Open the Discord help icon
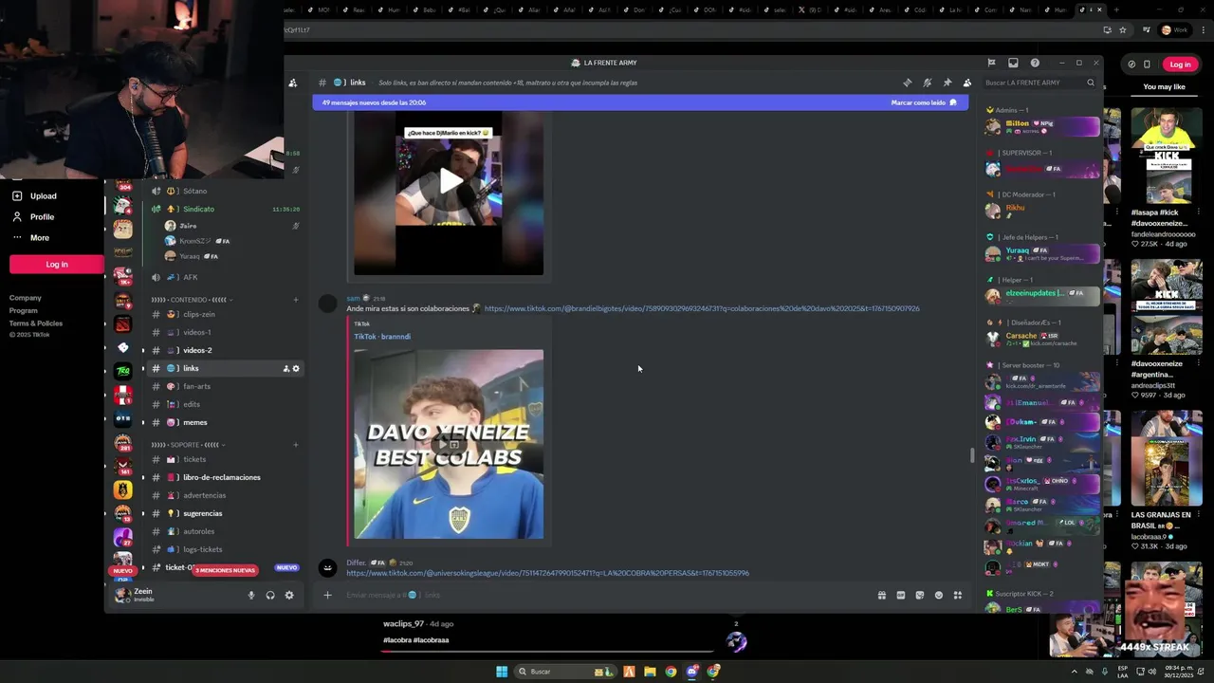This screenshot has height=683, width=1214. (x=1035, y=63)
